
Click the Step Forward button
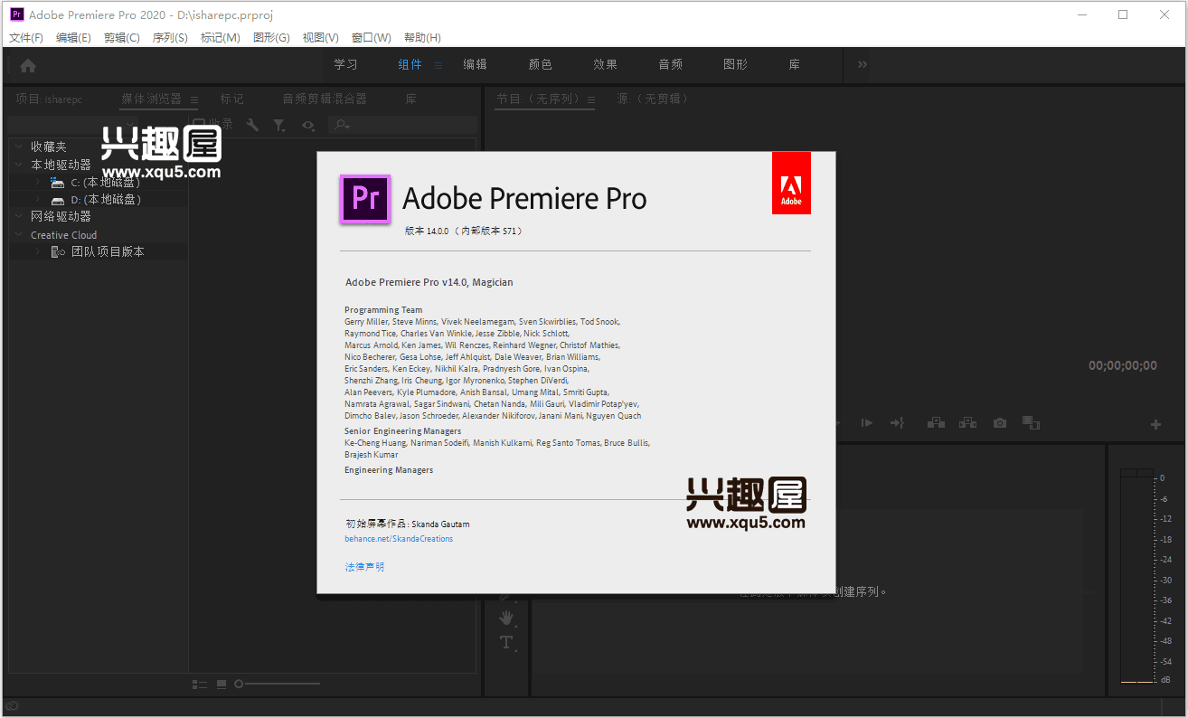click(866, 423)
